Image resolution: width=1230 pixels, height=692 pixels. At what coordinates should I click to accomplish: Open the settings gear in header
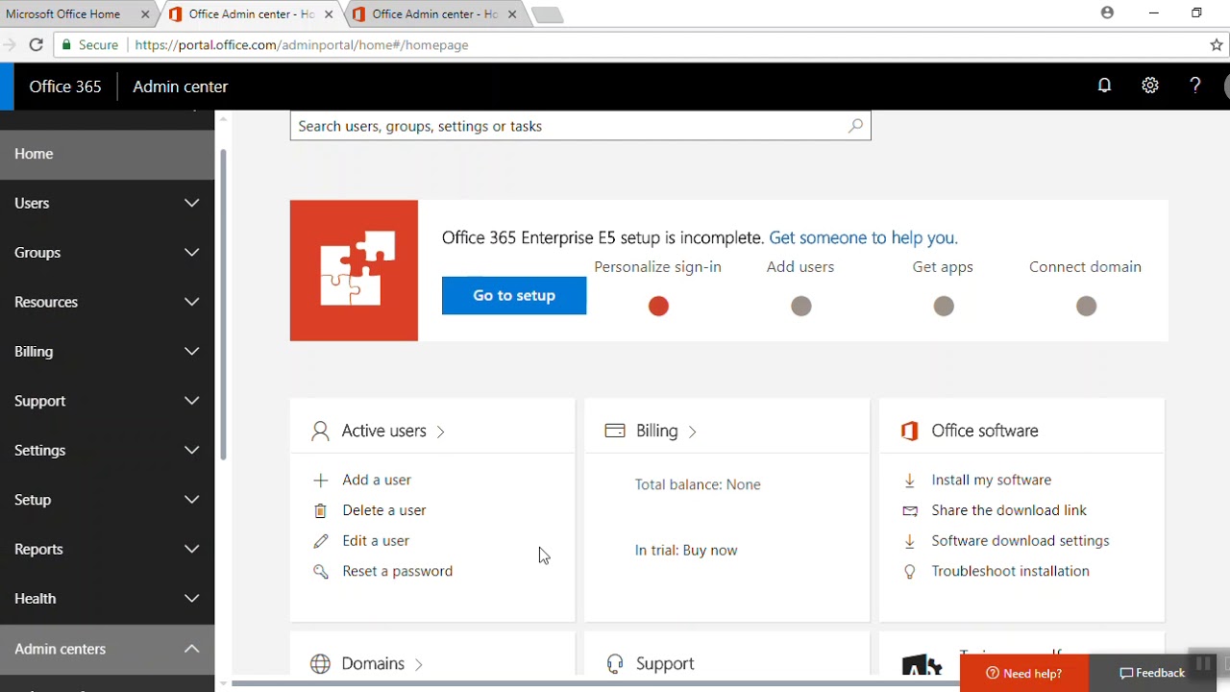click(1150, 86)
